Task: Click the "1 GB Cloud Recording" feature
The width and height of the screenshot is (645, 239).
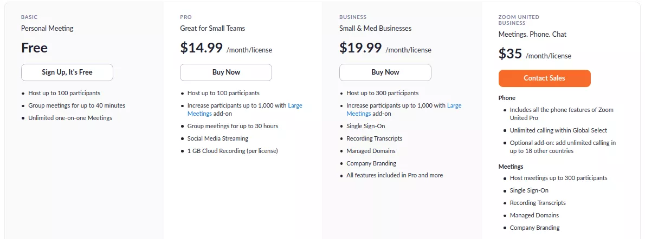Action: point(232,151)
